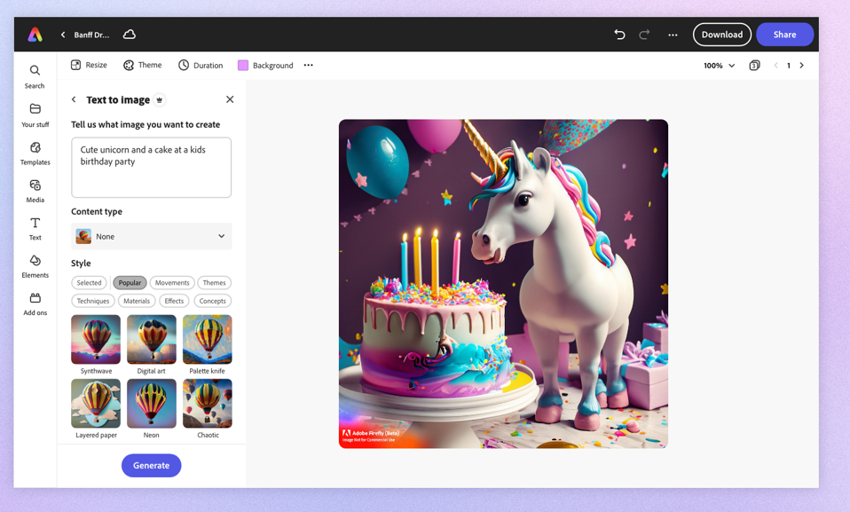Click the Share button
Viewport: 850px width, 512px height.
[x=785, y=35]
